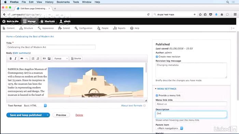Open the Reports admin menu
The height and width of the screenshot is (134, 239).
pos(119,28)
